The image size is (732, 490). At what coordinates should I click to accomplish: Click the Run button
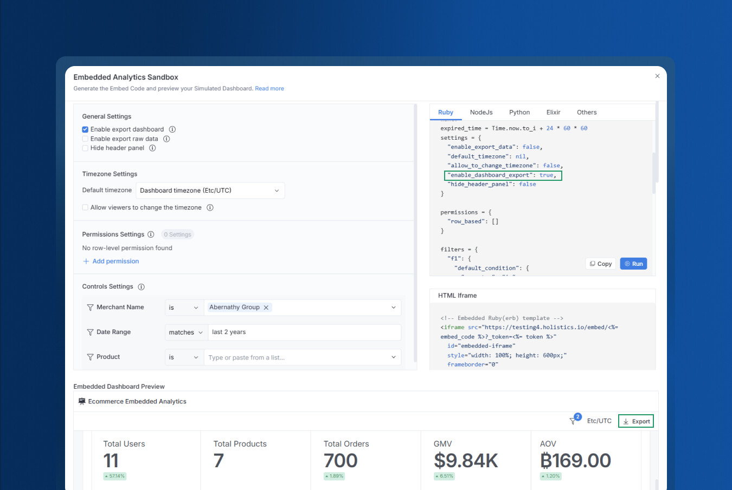(633, 264)
